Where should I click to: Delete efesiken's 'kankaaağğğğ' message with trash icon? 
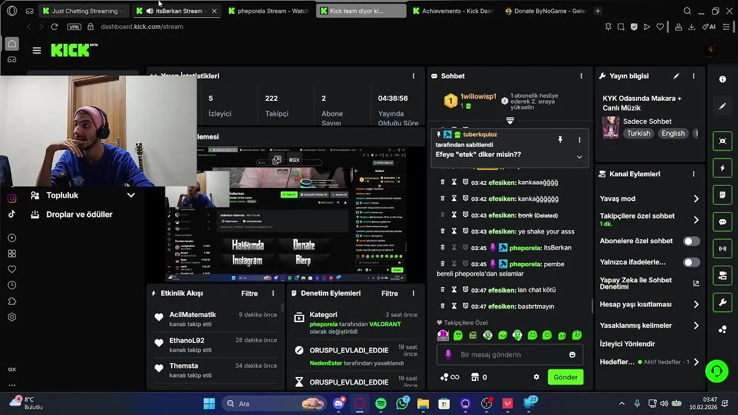[x=443, y=182]
